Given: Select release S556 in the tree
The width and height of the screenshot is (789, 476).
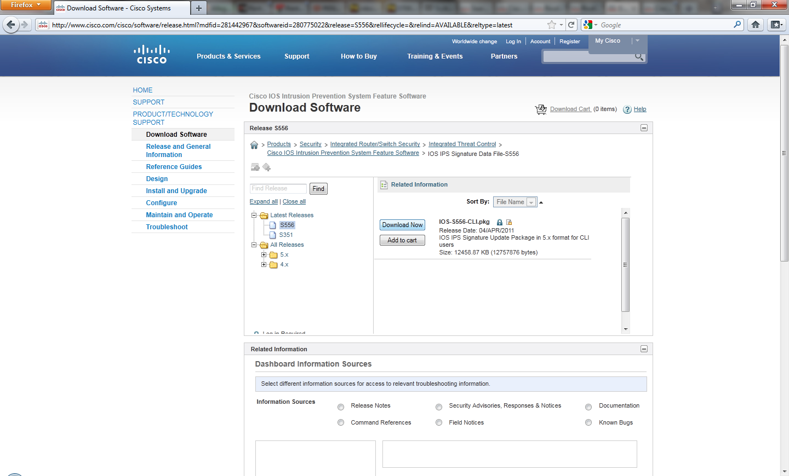Looking at the screenshot, I should (x=287, y=225).
